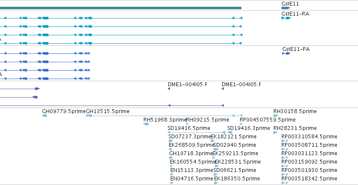Select the SD19416.3prime label

[249, 128]
